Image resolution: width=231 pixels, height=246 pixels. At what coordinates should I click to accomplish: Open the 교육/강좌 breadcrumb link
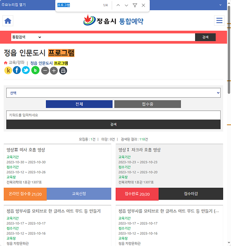click(x=17, y=63)
